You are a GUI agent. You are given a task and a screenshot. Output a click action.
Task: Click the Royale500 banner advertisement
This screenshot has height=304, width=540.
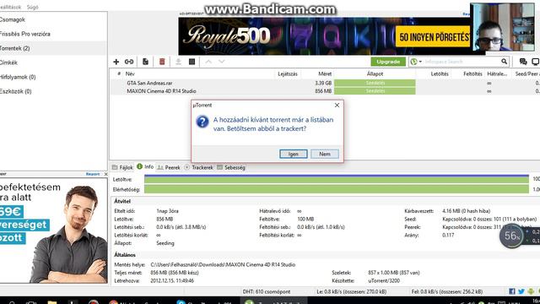tap(324, 36)
